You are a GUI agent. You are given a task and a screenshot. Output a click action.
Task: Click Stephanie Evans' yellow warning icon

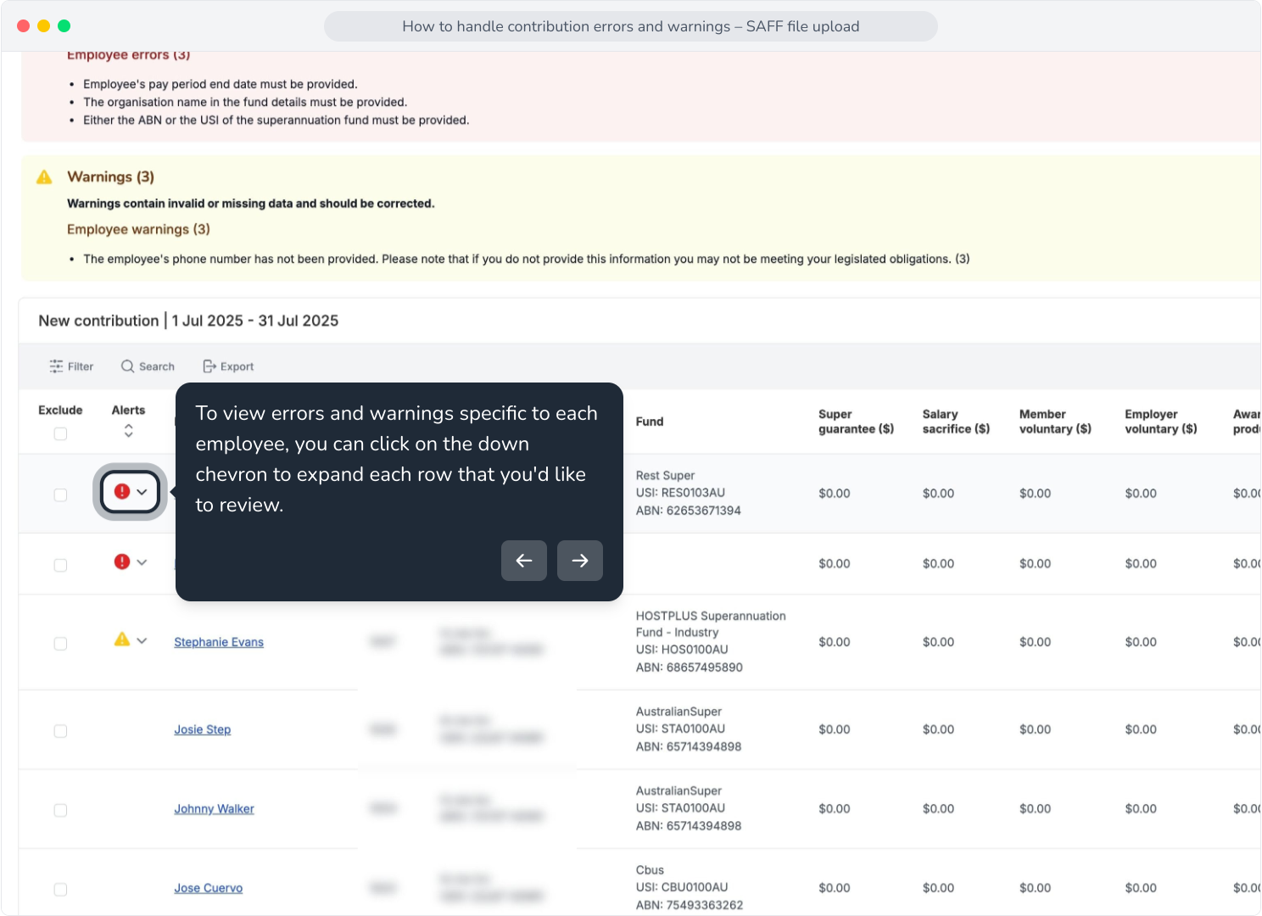[122, 640]
